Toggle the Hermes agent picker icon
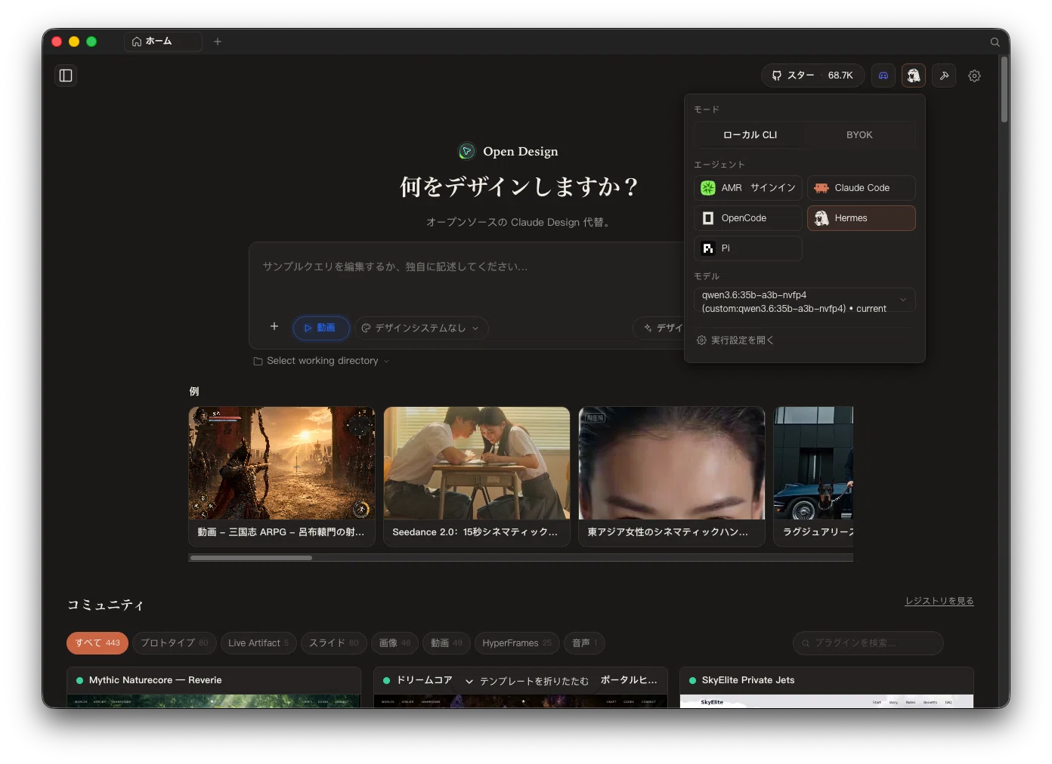Image resolution: width=1052 pixels, height=764 pixels. [x=914, y=75]
